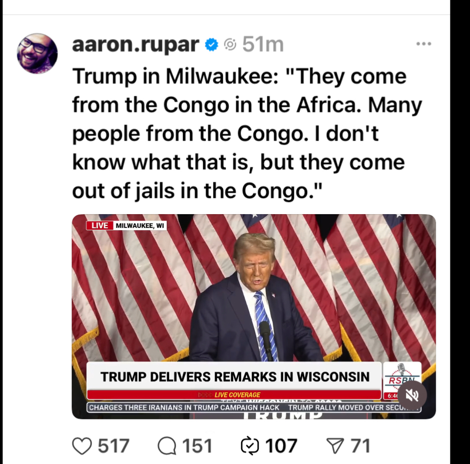Play the Trump Milwaukee video clip
This screenshot has height=464, width=470.
[253, 316]
